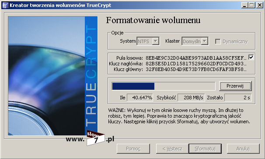Open the System NTFS dropdown
The height and width of the screenshot is (159, 265).
point(148,41)
